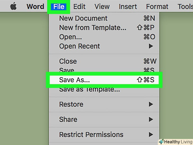Open the Apple menu

tap(13, 6)
